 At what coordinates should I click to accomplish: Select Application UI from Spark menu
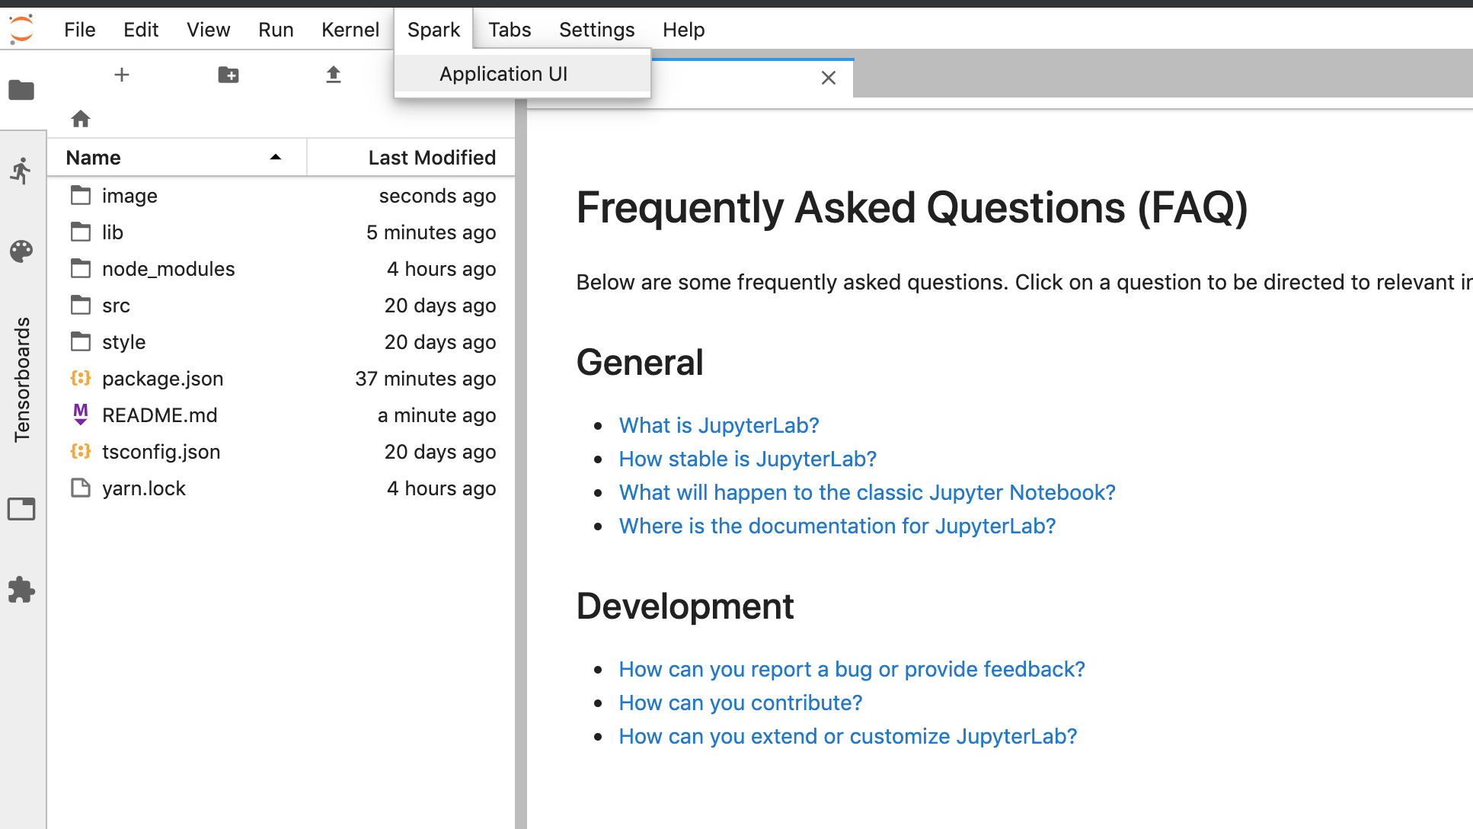point(503,73)
